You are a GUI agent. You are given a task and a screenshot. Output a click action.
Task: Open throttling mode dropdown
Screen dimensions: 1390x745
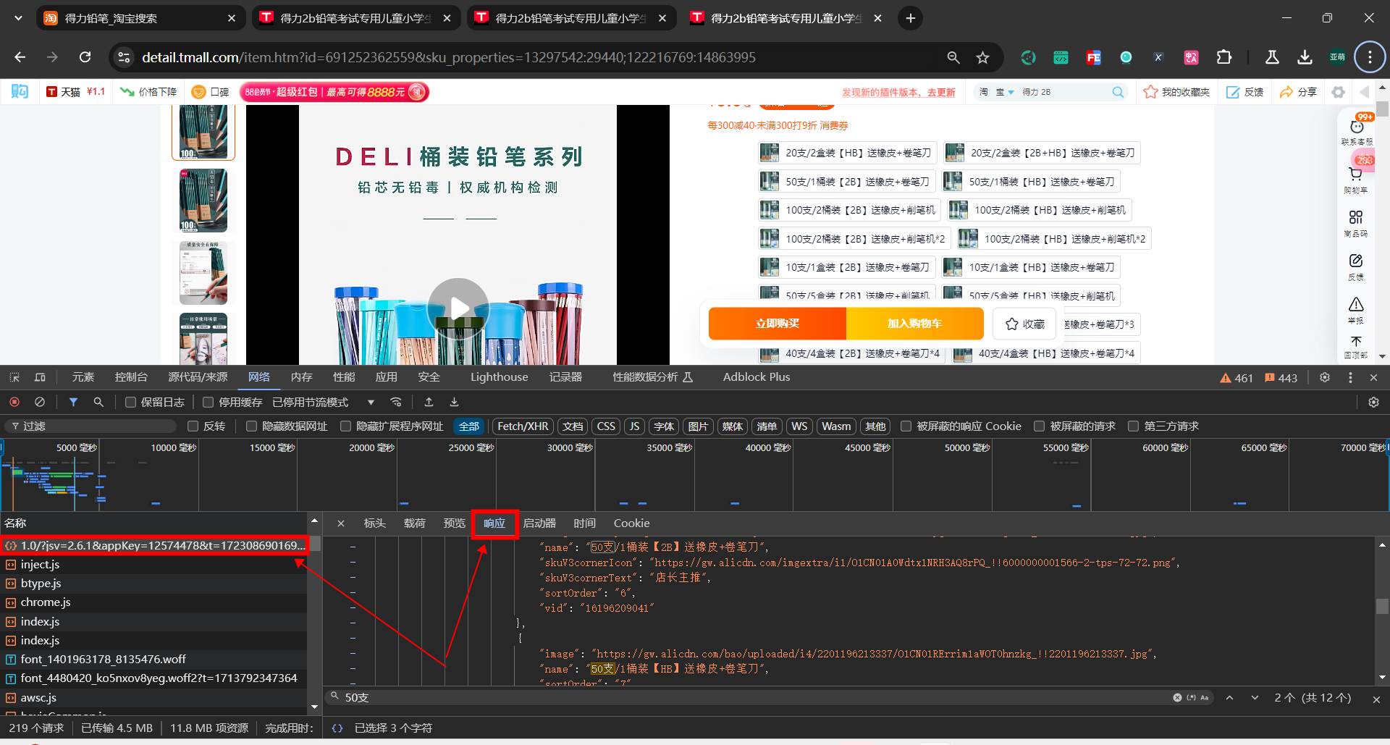(323, 403)
